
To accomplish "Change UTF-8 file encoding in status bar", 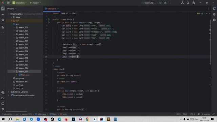I will tap(193, 114).
